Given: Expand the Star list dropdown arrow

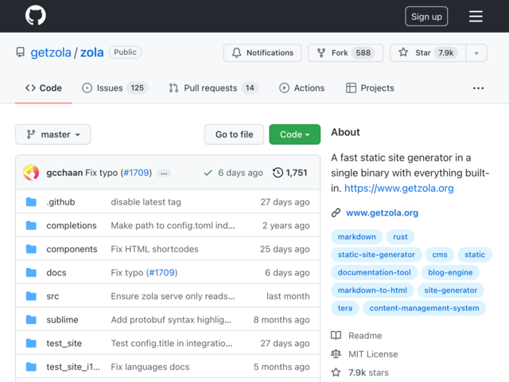Looking at the screenshot, I should coord(476,53).
